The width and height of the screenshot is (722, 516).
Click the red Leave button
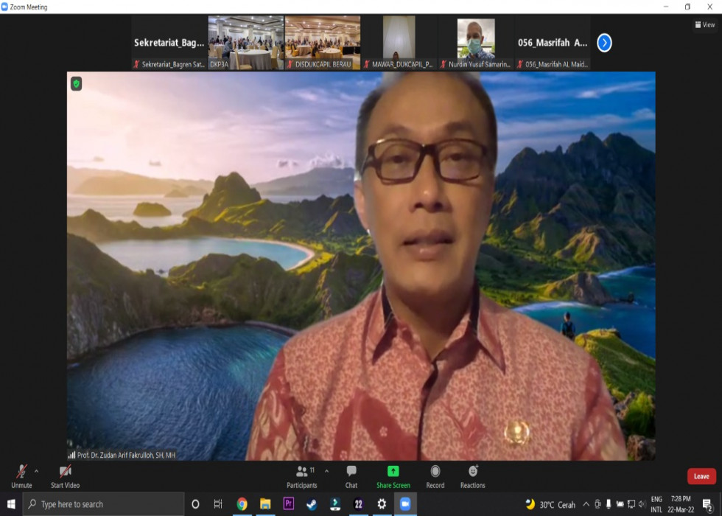701,476
